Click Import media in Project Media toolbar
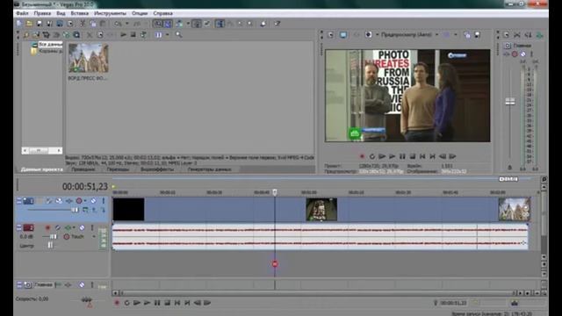562x316 pixels. pyautogui.click(x=37, y=35)
